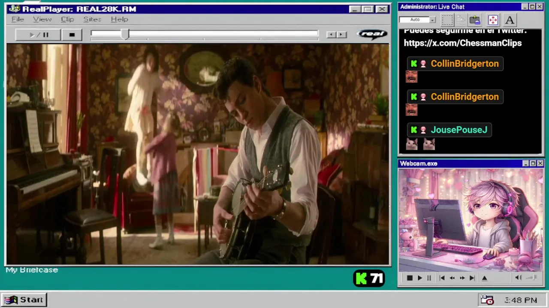Click the taskbar clock showing 3:48 PM
Image resolution: width=549 pixels, height=308 pixels.
pos(521,300)
